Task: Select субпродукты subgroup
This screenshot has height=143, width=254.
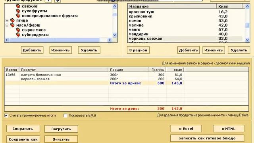Action: tap(35, 35)
